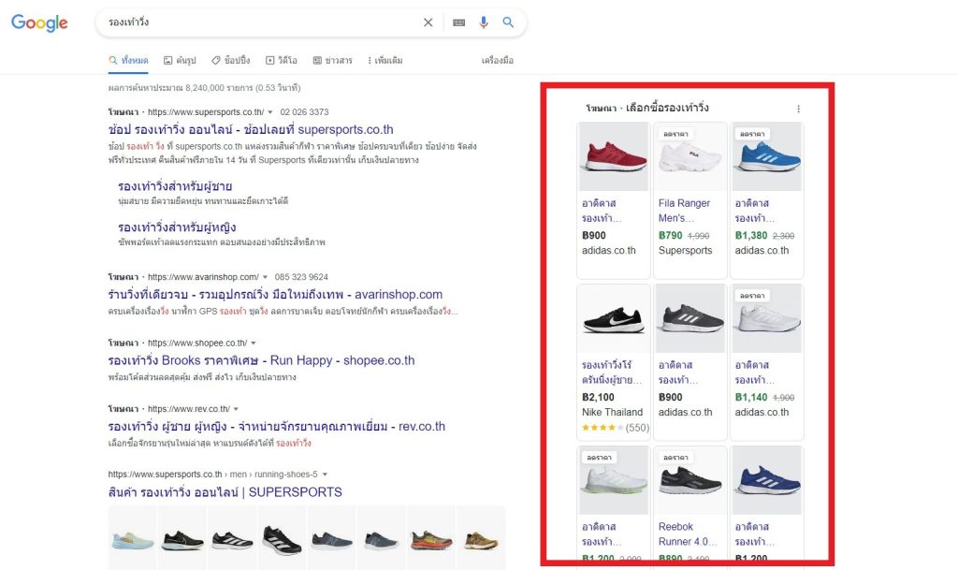Click the search result count text

(205, 88)
